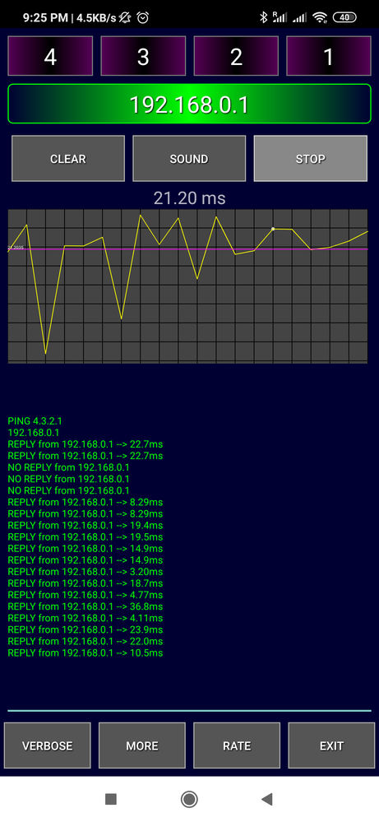Tap the roaming signal bars icon
Viewport: 379px width, 822px height.
coord(280,17)
